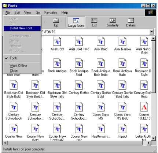
Task: Open the Favorites menu
Action: (51, 12)
